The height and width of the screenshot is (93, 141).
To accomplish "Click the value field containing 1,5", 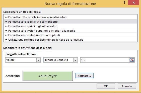I will [x=105, y=60].
